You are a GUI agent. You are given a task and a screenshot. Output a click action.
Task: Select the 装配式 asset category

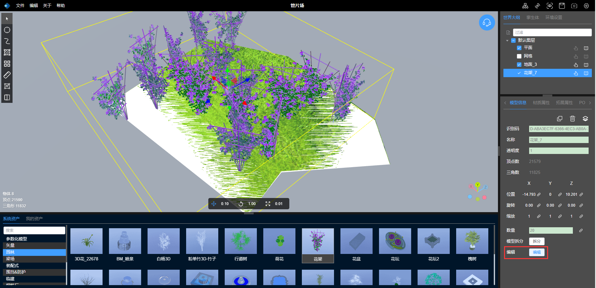pos(34,266)
